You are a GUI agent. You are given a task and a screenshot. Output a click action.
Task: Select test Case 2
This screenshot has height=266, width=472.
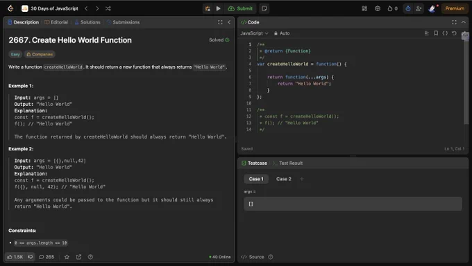pos(284,179)
